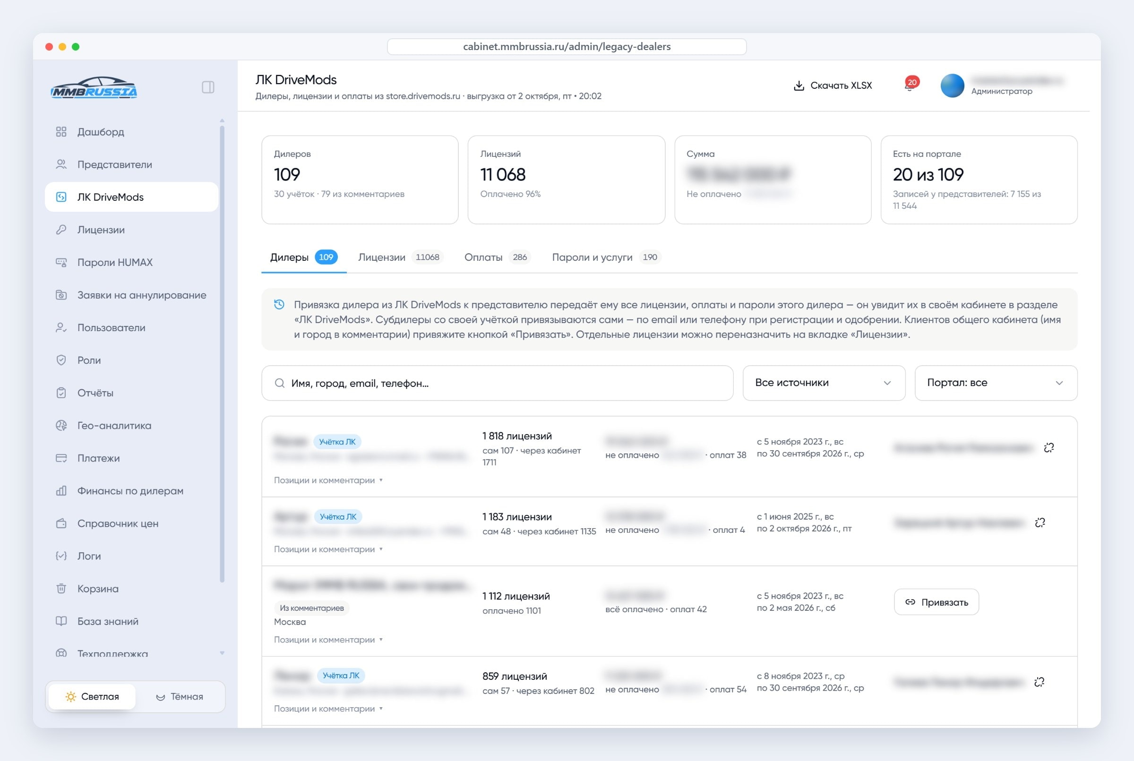This screenshot has height=761, width=1134.
Task: Open Логи in sidebar
Action: pos(131,556)
